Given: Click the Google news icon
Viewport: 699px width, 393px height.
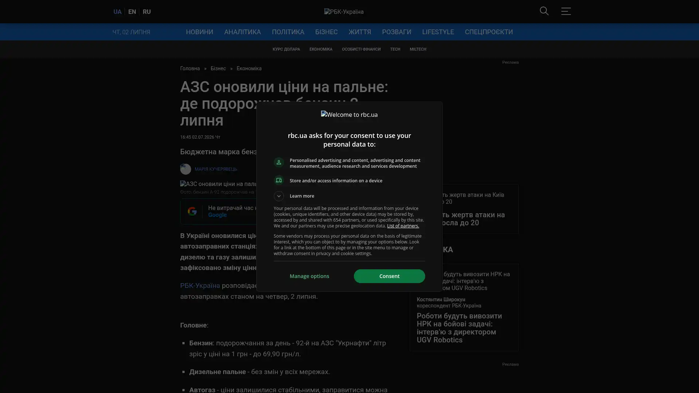Looking at the screenshot, I should (192, 211).
